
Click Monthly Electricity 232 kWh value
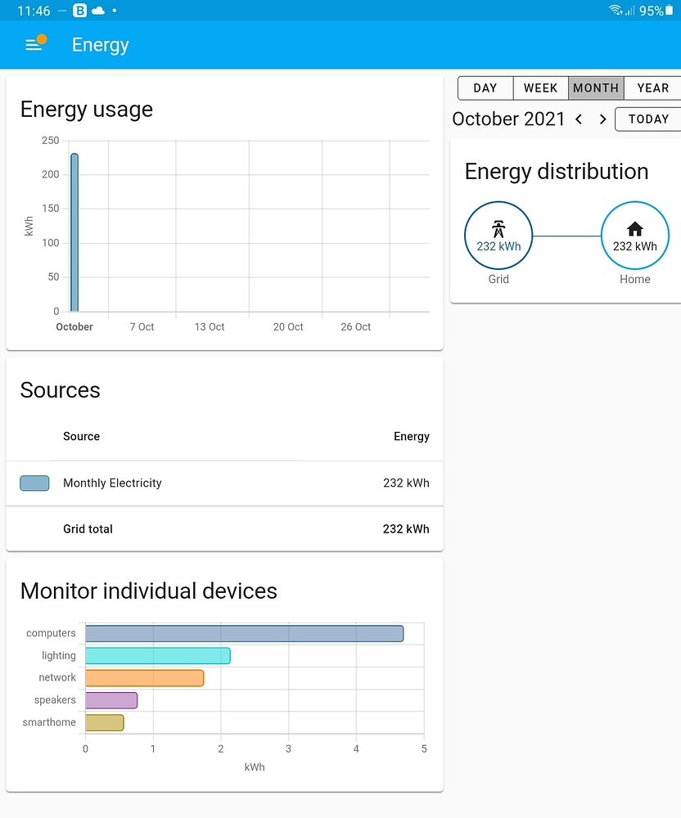[x=406, y=483]
